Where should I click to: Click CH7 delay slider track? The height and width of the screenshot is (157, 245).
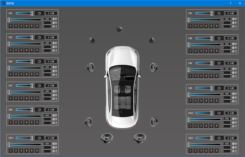(x=25, y=92)
